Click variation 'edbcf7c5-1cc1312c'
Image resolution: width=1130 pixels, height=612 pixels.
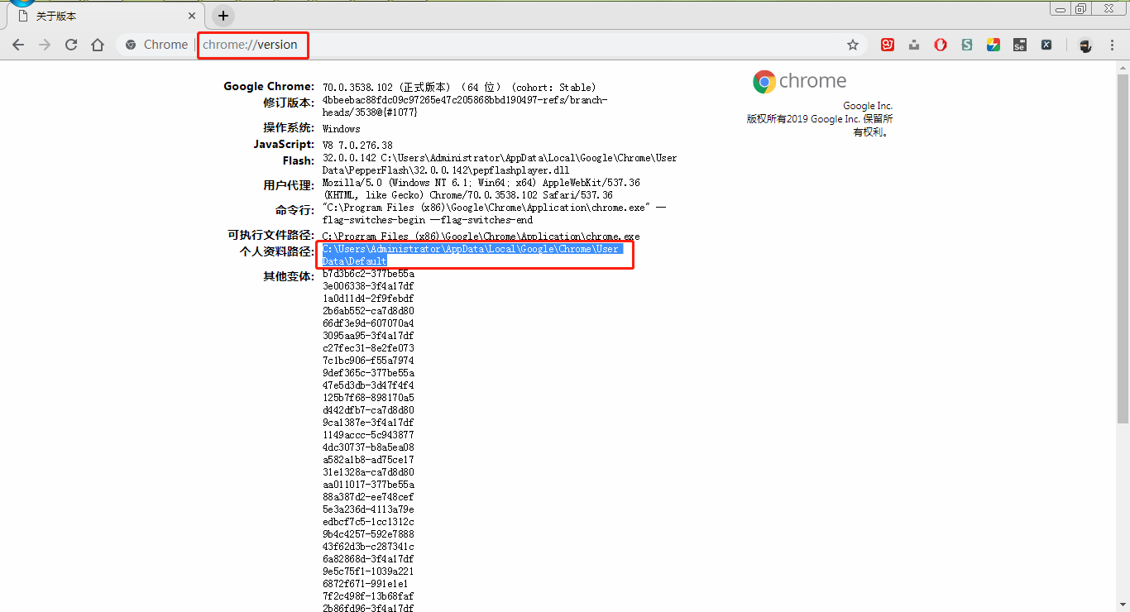[368, 522]
